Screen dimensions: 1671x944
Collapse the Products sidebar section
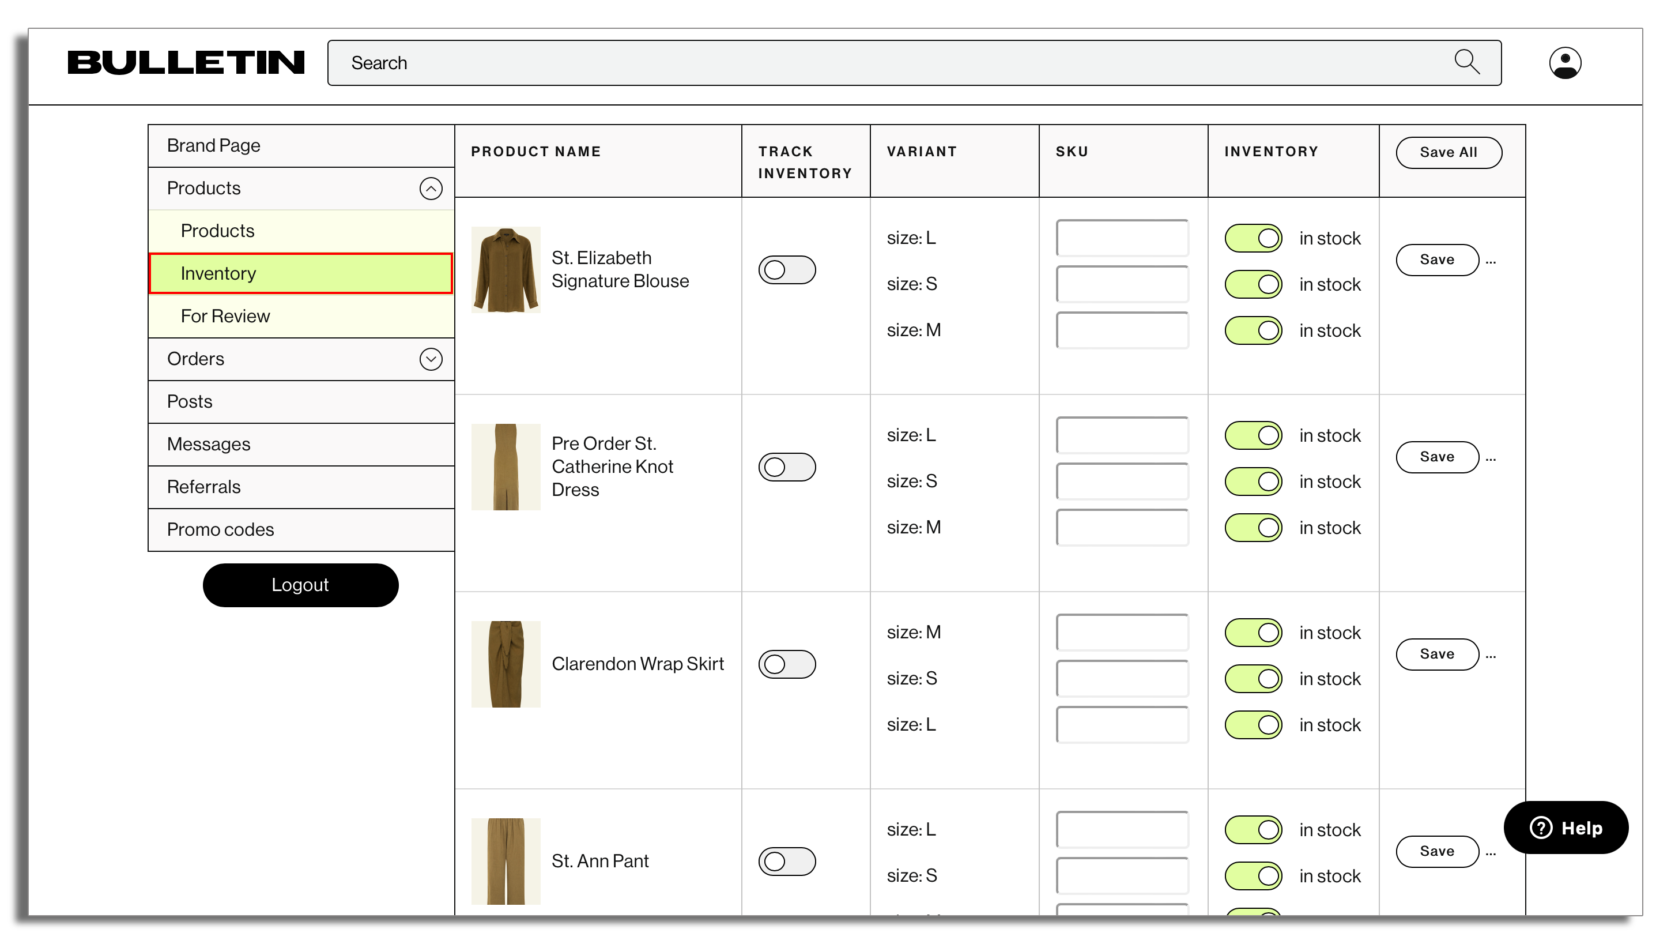[x=431, y=188]
